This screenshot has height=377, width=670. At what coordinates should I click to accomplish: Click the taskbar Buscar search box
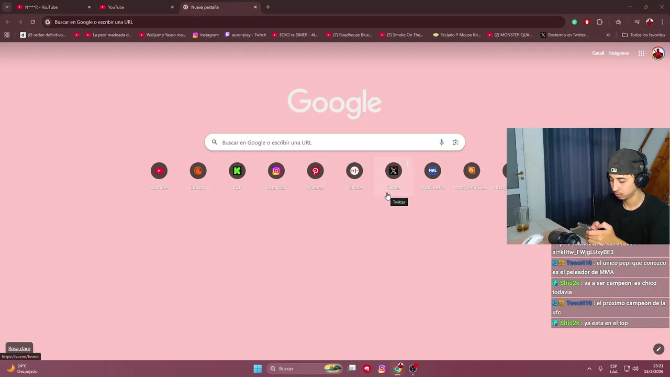click(305, 369)
